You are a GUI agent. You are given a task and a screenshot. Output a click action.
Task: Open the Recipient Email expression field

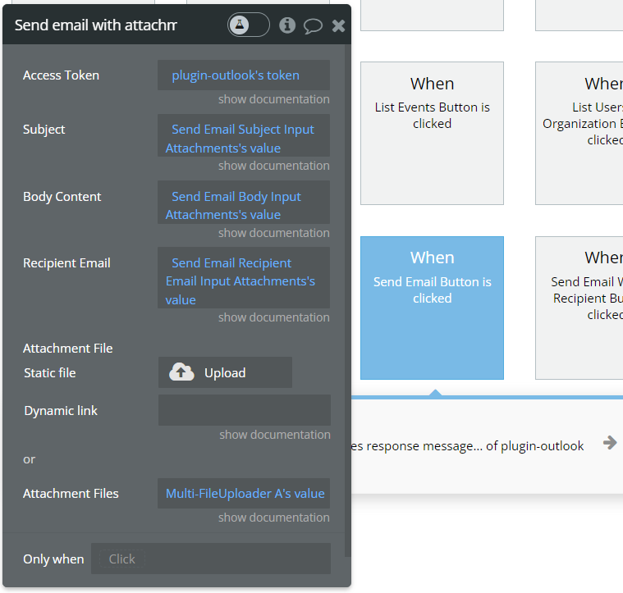click(243, 281)
